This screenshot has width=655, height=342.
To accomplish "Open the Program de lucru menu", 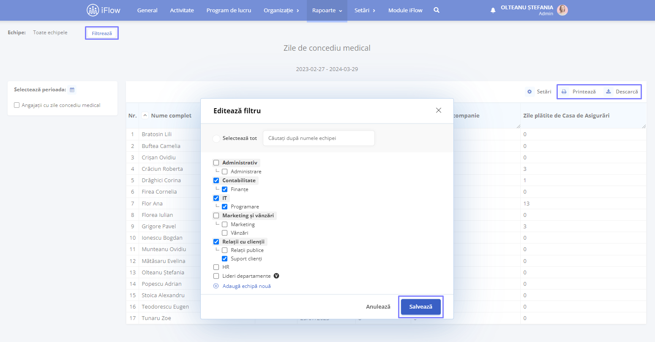I will [229, 10].
